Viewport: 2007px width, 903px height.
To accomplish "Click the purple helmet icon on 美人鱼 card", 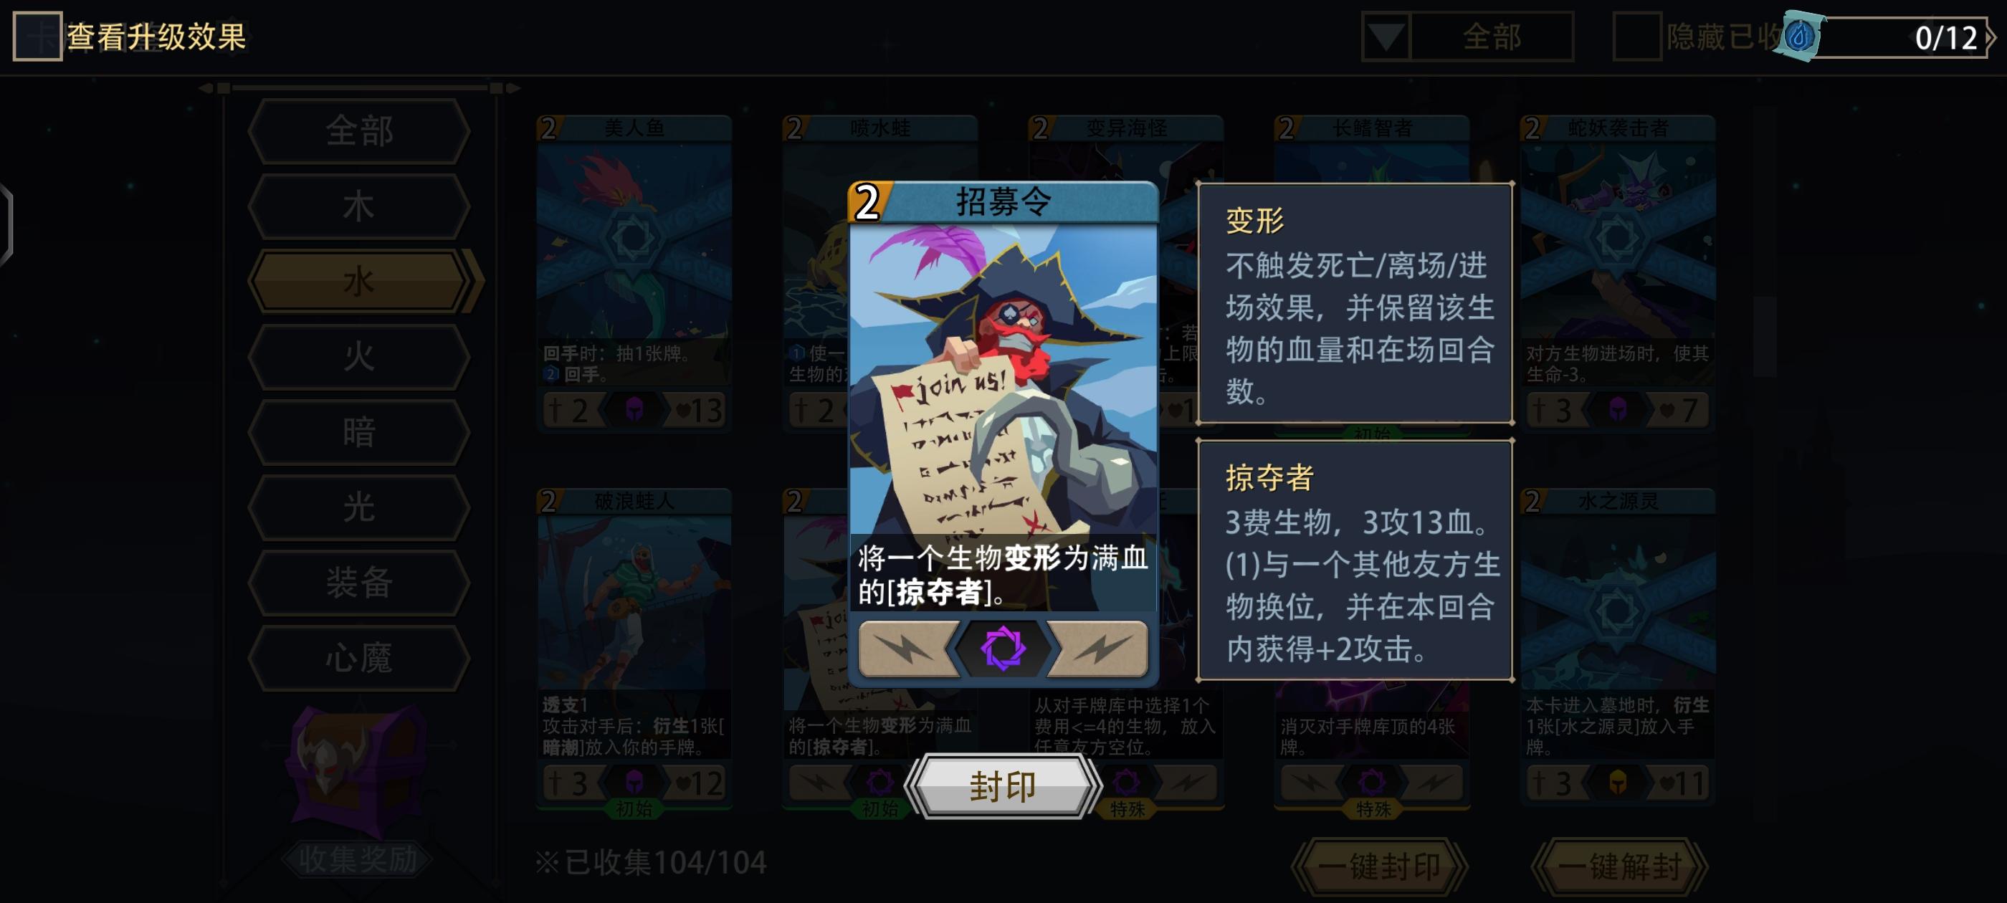I will click(634, 409).
